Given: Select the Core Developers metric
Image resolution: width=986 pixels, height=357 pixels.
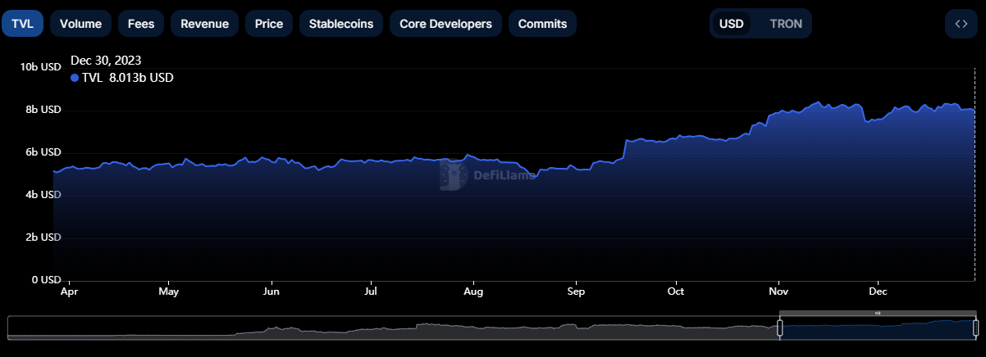Looking at the screenshot, I should tap(445, 24).
